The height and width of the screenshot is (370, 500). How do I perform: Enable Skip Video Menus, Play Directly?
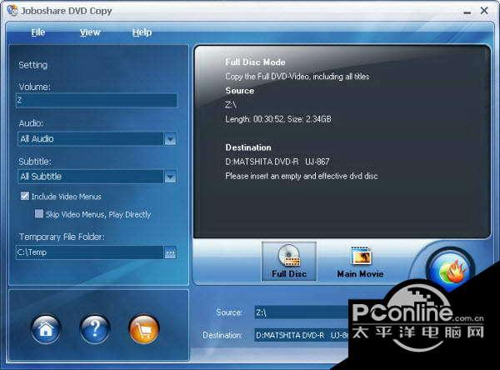click(x=39, y=213)
